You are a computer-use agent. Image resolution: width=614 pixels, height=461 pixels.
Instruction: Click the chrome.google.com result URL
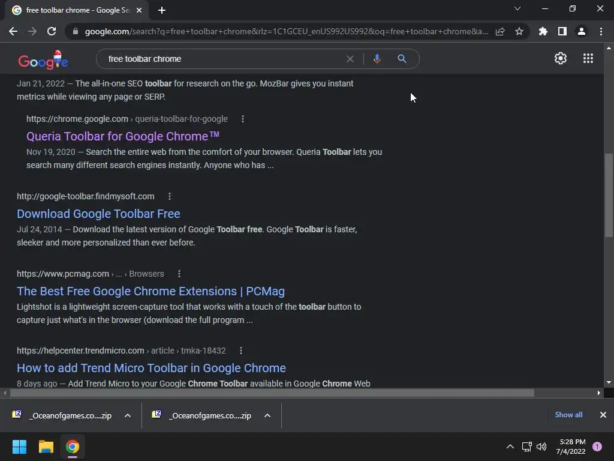[x=127, y=119]
